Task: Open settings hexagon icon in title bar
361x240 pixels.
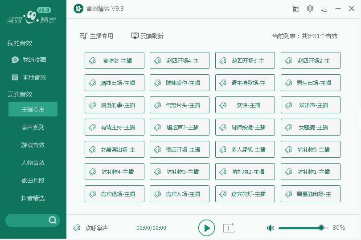Action: 310,9
